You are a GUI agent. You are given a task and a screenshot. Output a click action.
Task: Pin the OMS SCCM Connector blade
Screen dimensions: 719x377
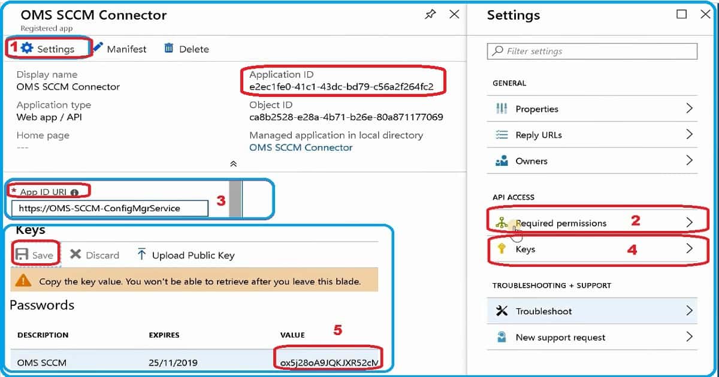[430, 15]
